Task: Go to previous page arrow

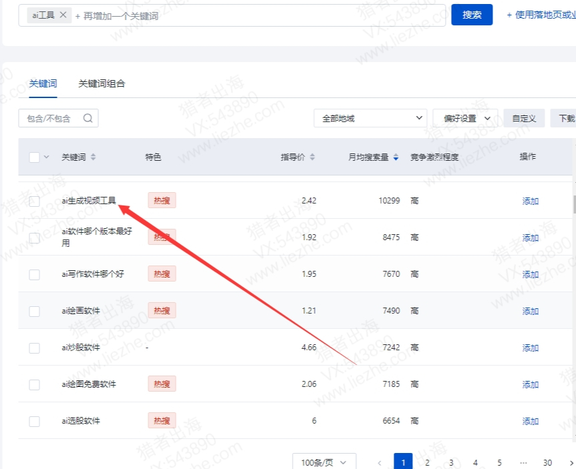Action: click(380, 463)
